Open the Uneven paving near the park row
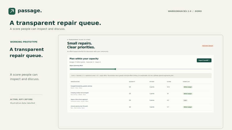Viewport: 232px width, 130px height. pyautogui.click(x=140, y=107)
